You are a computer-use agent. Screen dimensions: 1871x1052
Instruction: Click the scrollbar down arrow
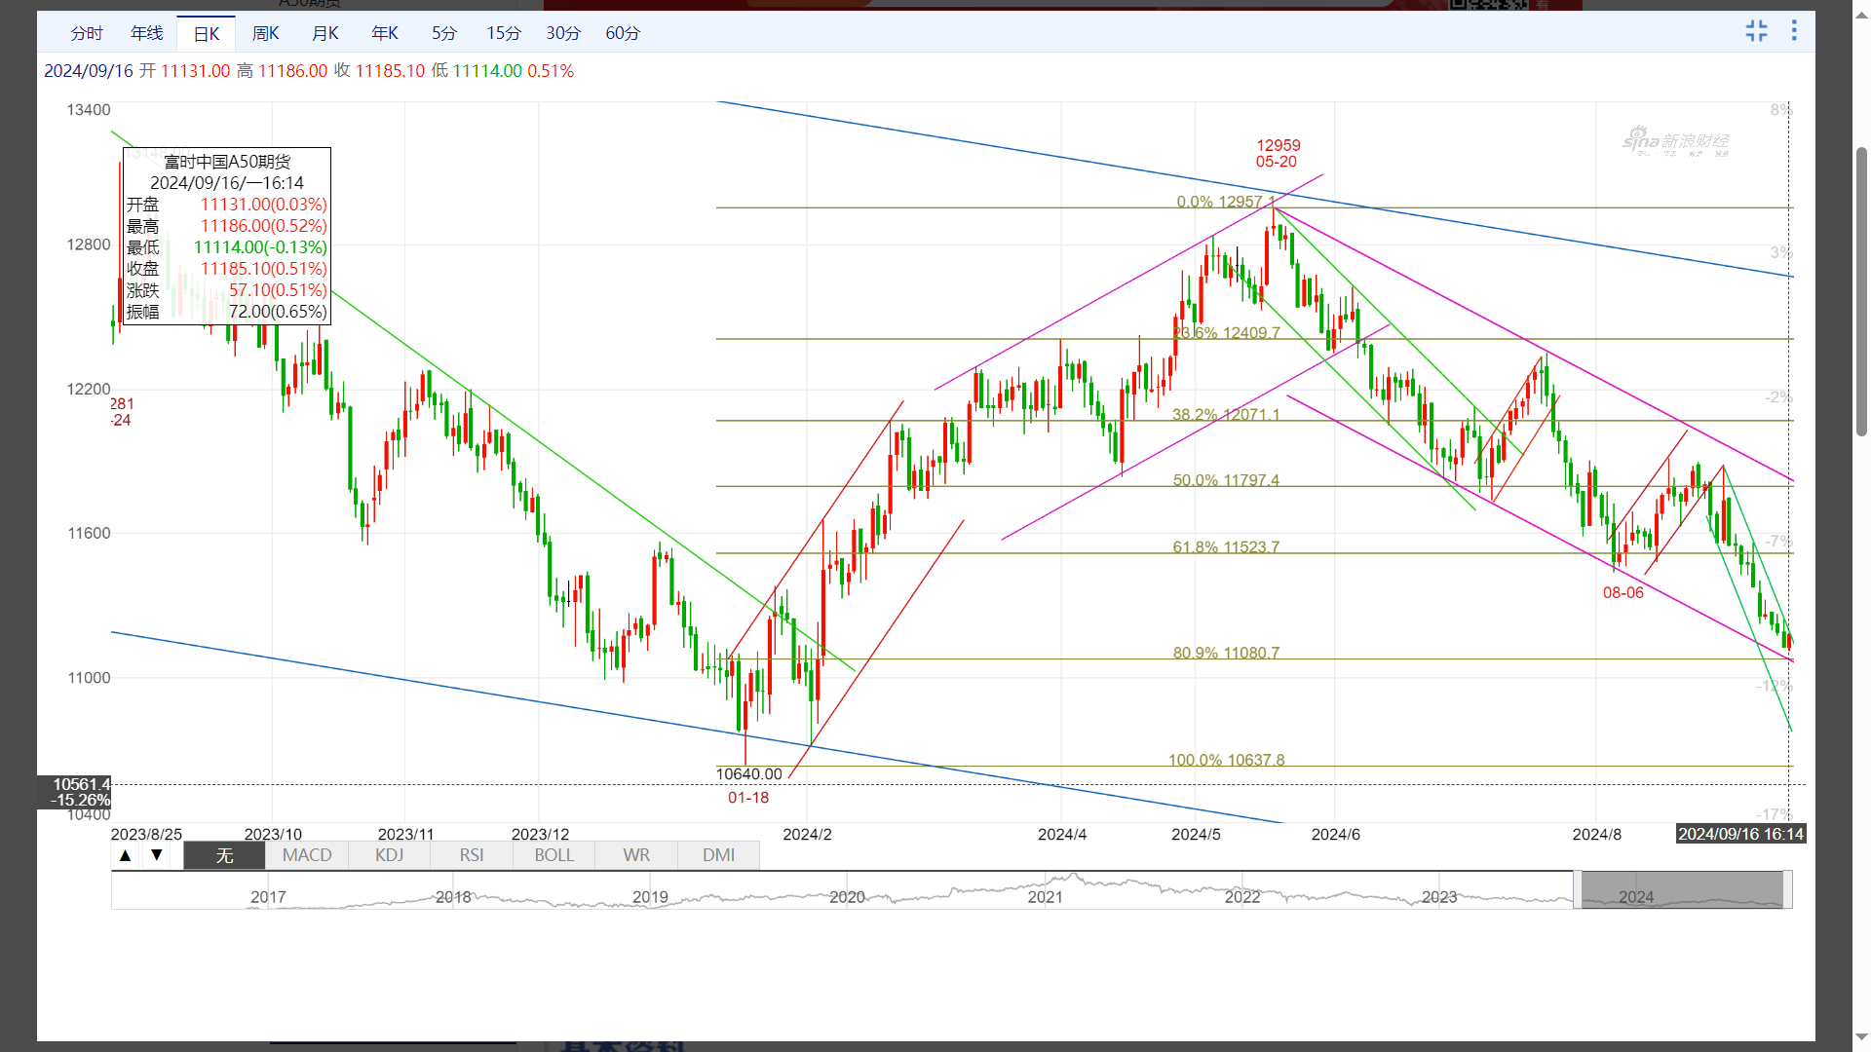click(1861, 1037)
